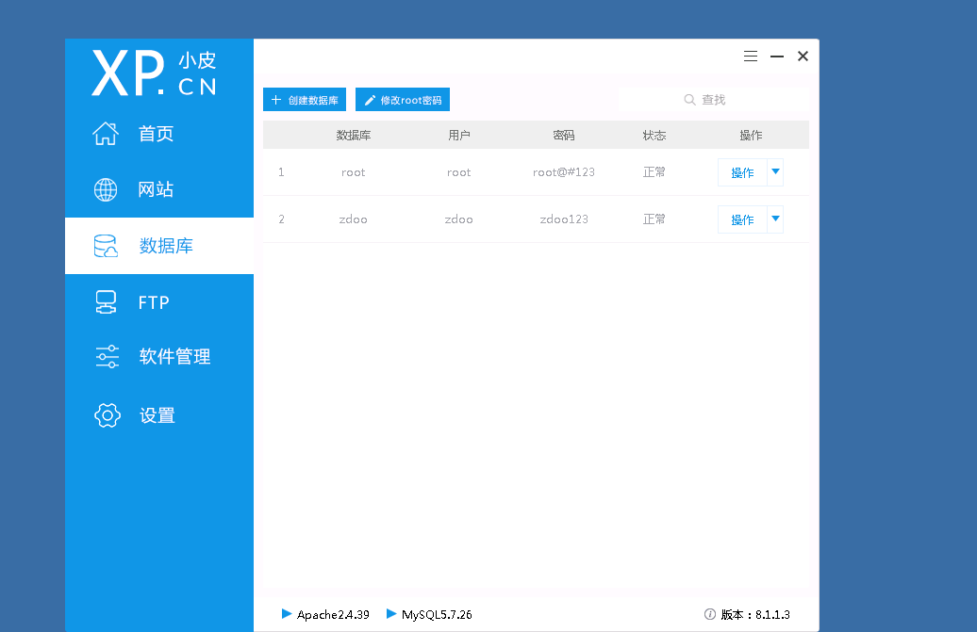Click the 查找 search field

point(714,100)
